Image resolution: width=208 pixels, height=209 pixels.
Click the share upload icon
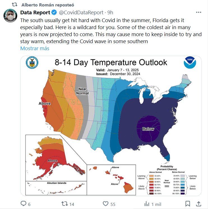coord(198,204)
